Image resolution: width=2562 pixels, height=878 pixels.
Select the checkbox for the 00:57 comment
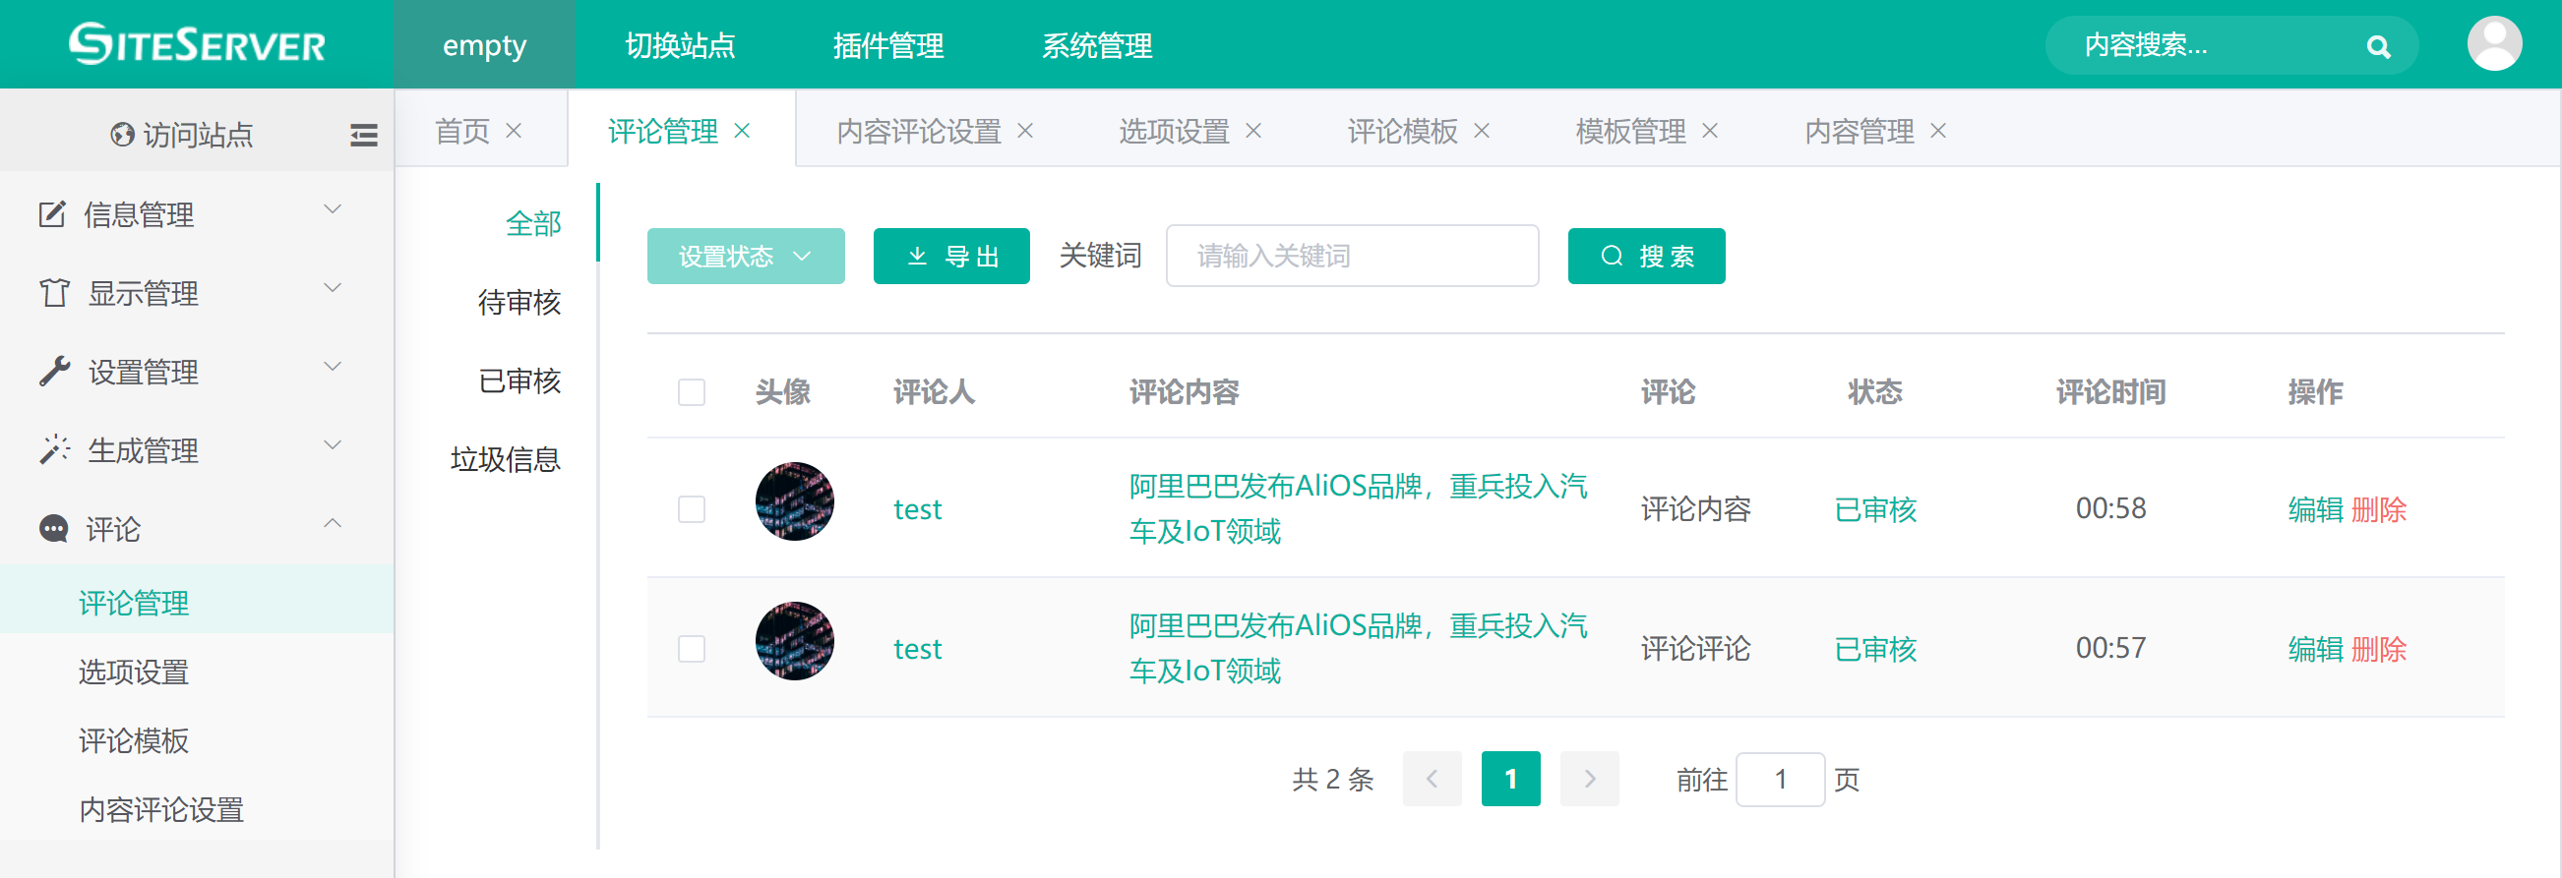(x=692, y=648)
